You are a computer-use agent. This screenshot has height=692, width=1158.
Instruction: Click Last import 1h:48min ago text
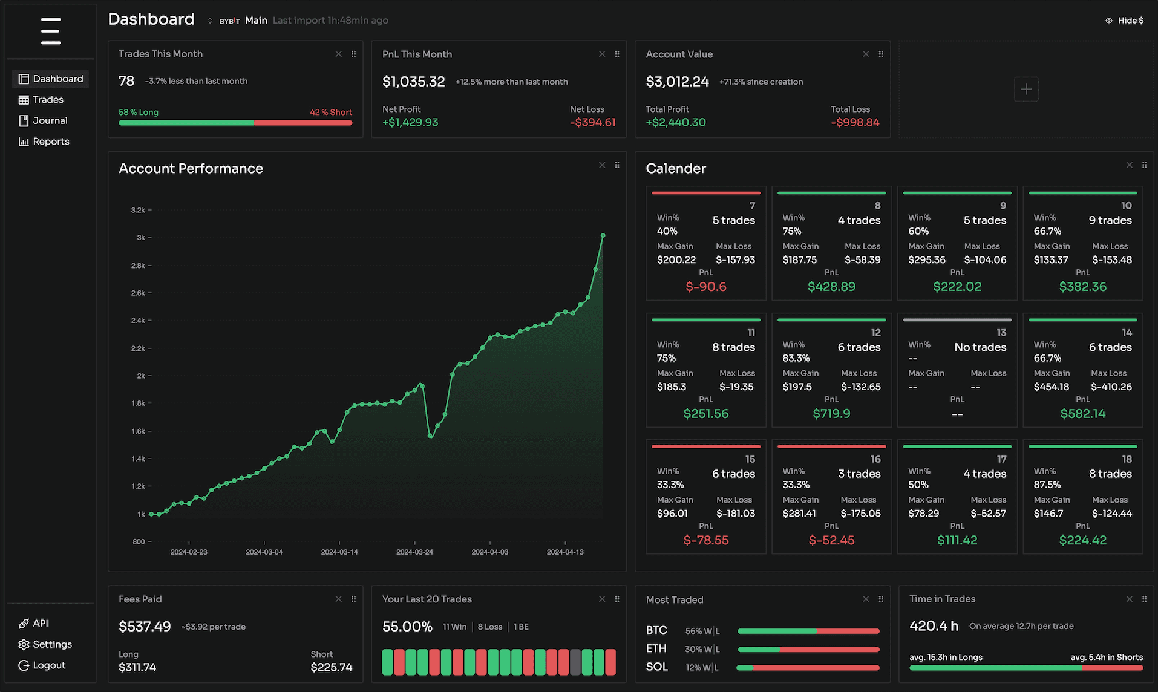coord(330,21)
